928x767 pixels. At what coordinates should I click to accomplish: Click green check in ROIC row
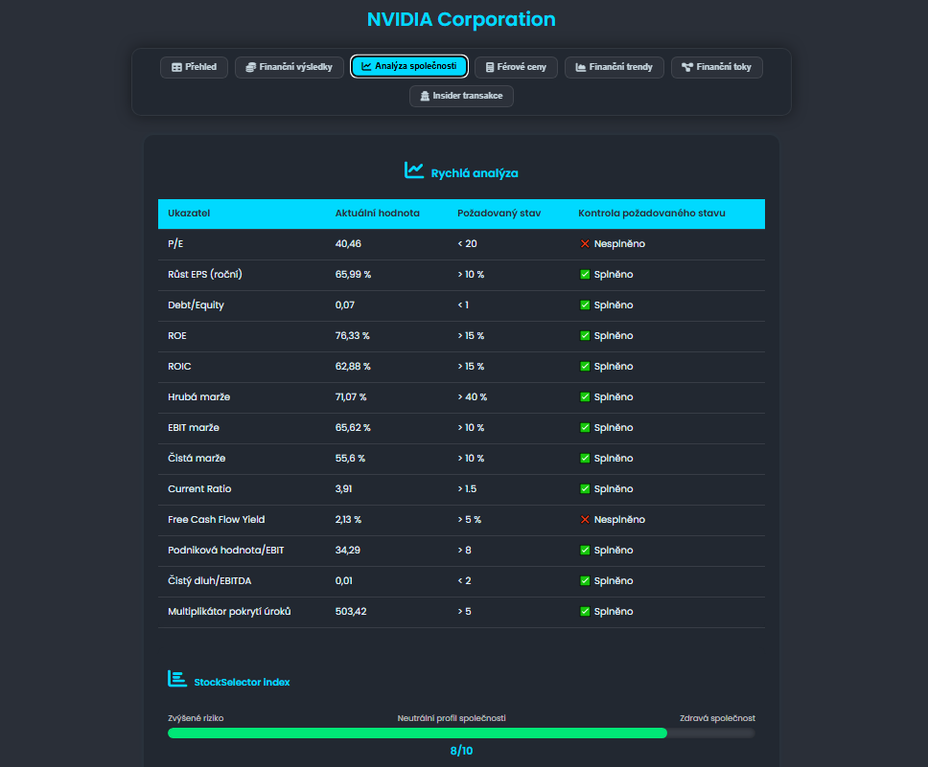click(x=585, y=367)
